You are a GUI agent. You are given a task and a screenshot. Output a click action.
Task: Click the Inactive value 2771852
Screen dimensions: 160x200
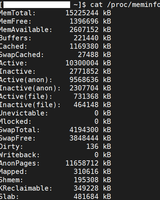pos(84,71)
